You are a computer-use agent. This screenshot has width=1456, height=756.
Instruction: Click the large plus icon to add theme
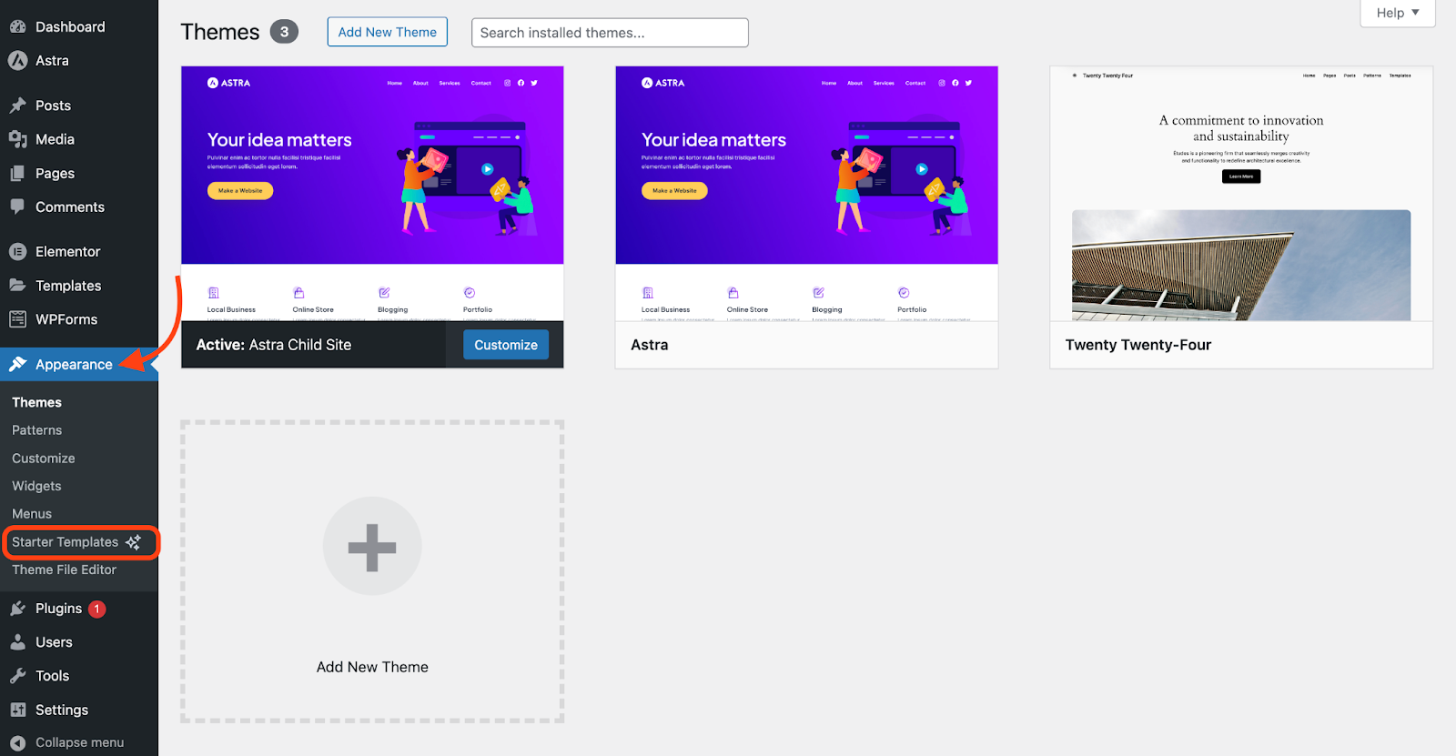click(x=372, y=547)
